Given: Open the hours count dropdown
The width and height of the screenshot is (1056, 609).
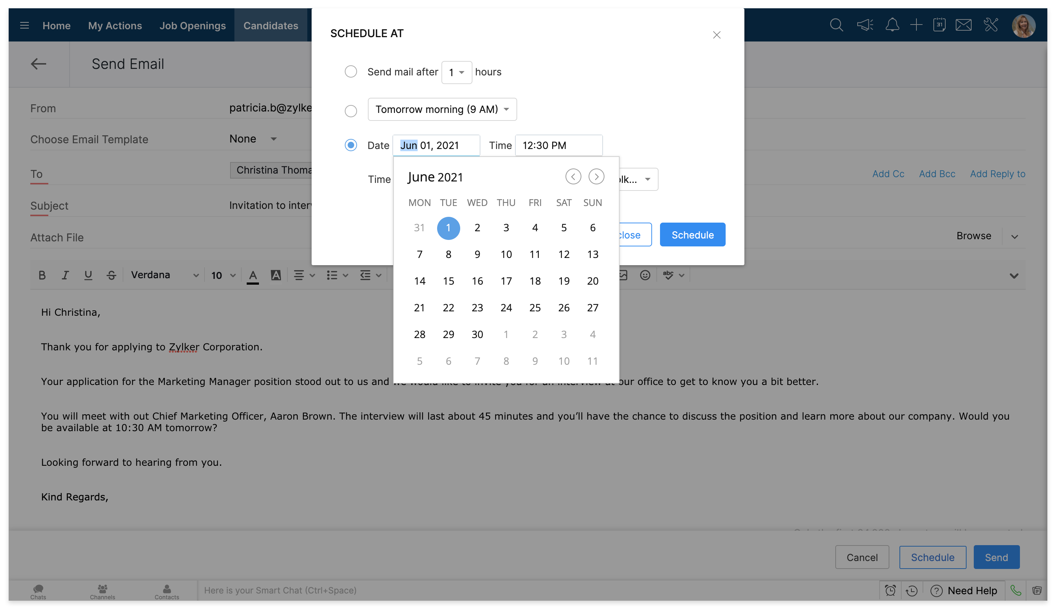Looking at the screenshot, I should pyautogui.click(x=457, y=73).
